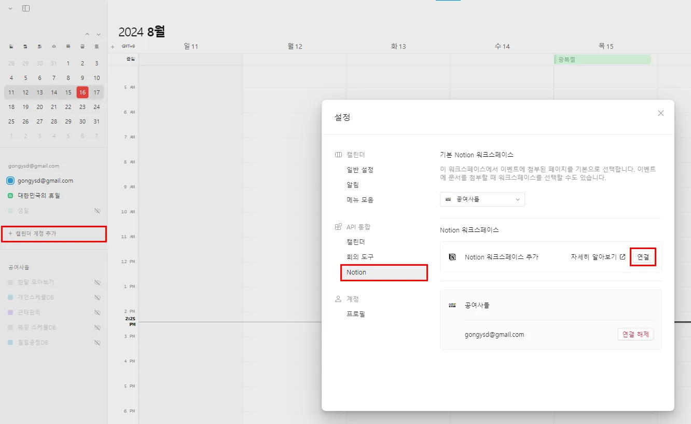Click the sidebar toggle icon at top left
Viewport: 691px width, 424px height.
pyautogui.click(x=25, y=8)
